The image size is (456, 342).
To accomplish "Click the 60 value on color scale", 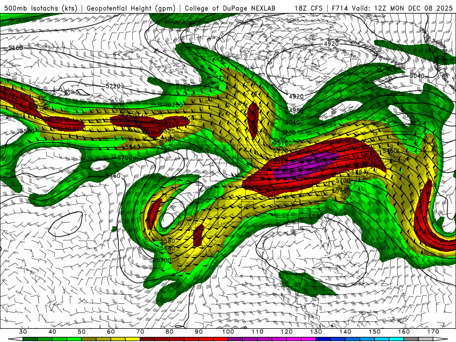I will click(x=111, y=332).
